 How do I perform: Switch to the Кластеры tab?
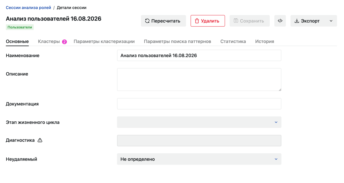coord(49,41)
